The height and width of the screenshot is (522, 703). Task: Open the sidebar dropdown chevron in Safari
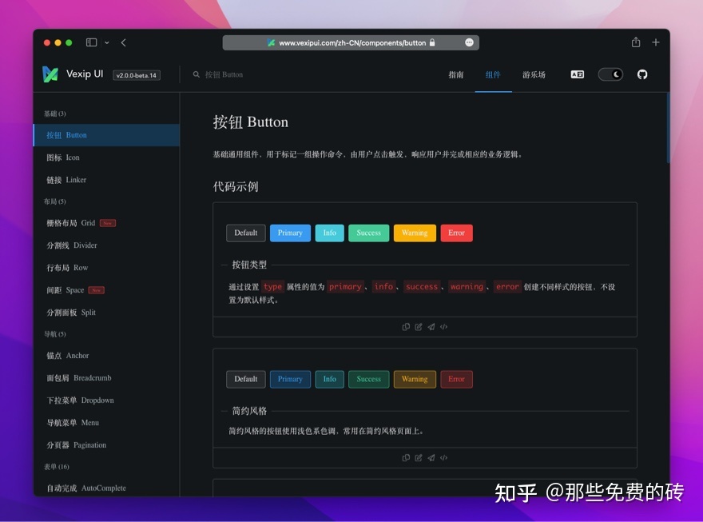[107, 42]
